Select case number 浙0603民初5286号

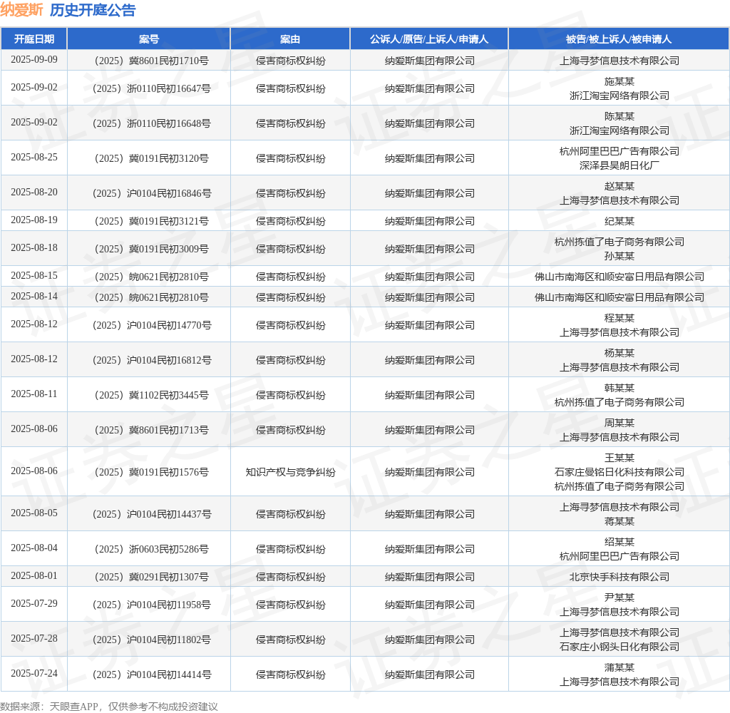click(152, 549)
